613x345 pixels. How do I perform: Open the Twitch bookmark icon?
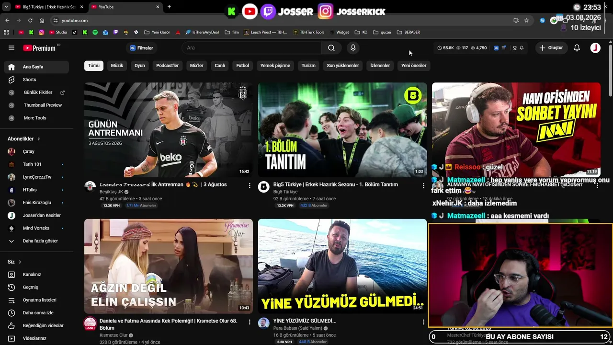pos(115,32)
